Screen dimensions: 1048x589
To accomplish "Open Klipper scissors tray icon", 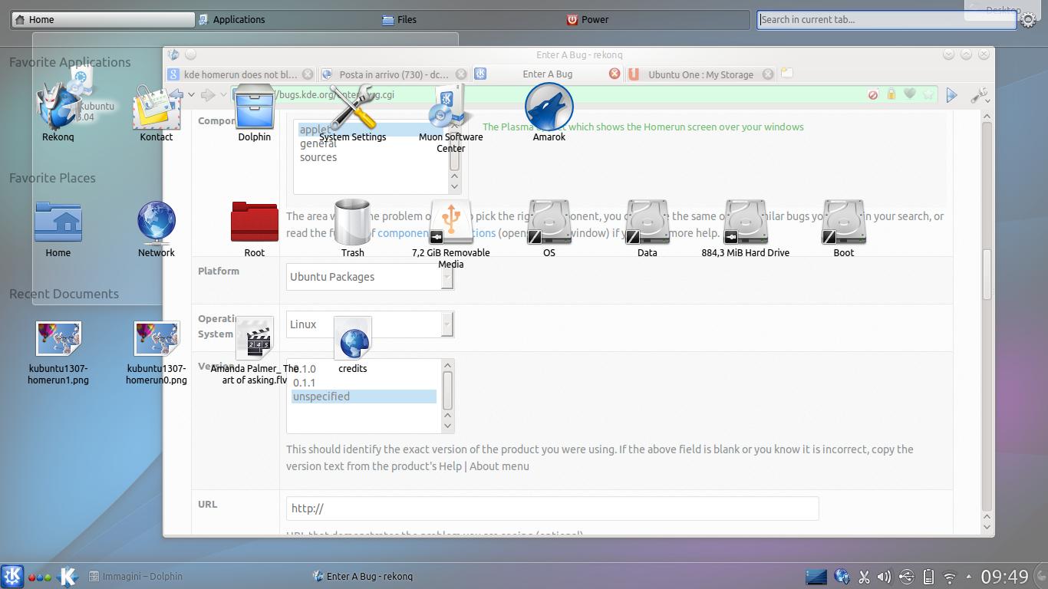I will click(x=863, y=577).
